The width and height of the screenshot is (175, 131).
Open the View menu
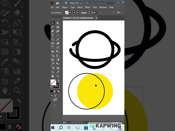click(x=95, y=7)
